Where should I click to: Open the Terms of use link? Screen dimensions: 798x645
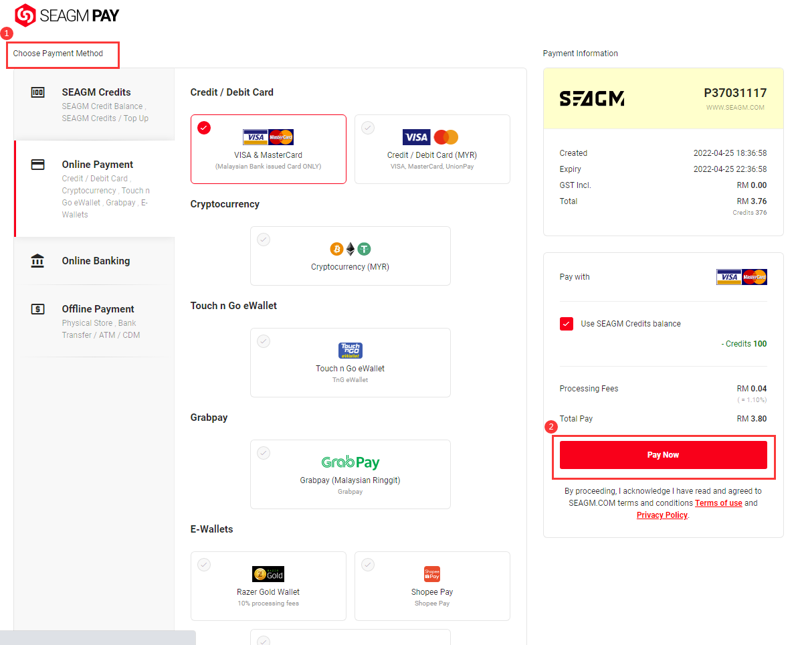pyautogui.click(x=718, y=503)
